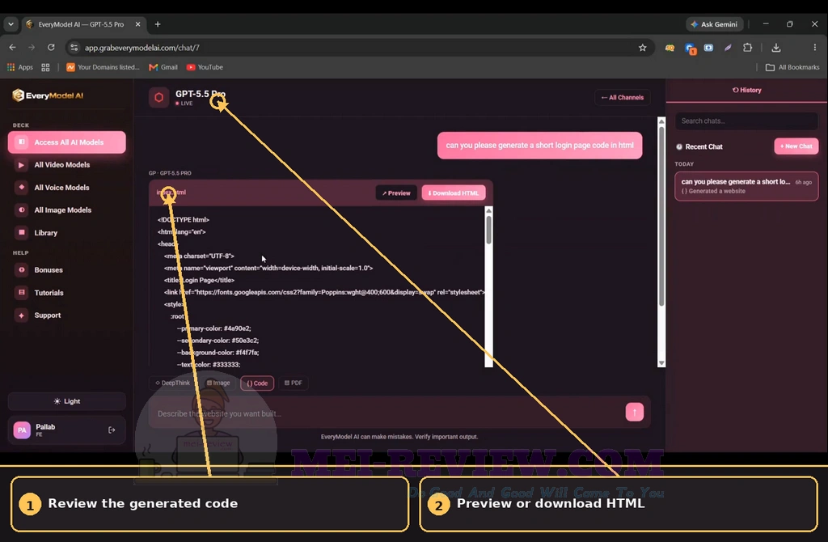Open YouTube bookmark
The height and width of the screenshot is (542, 828).
(205, 67)
